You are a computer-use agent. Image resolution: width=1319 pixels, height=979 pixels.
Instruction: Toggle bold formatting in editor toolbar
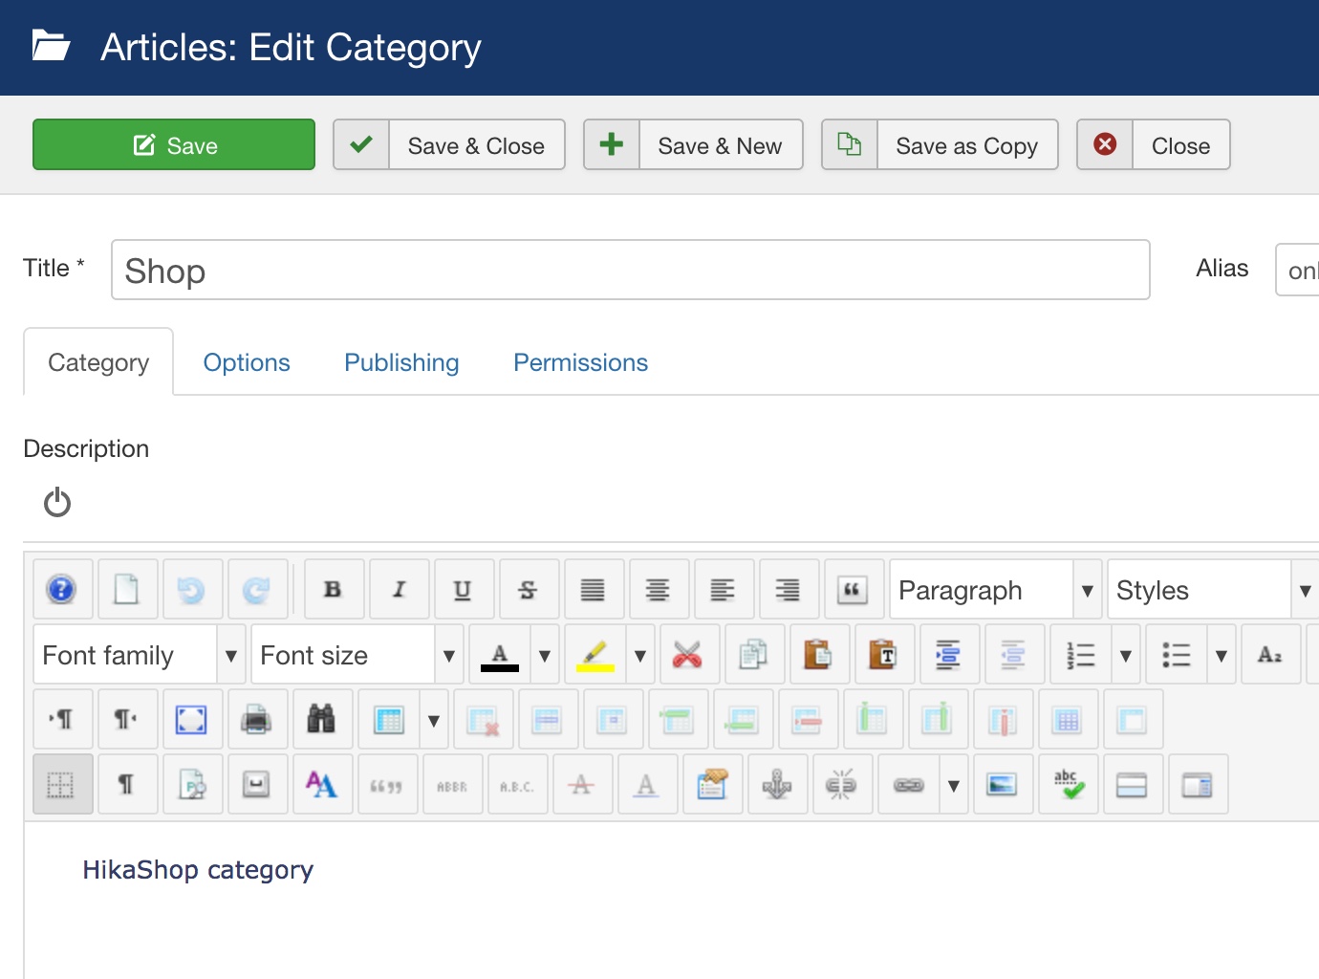tap(333, 590)
